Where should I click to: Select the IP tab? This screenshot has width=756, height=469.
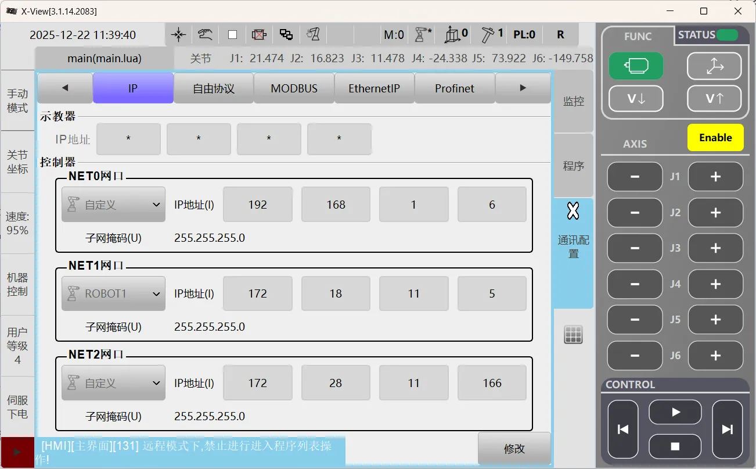133,88
